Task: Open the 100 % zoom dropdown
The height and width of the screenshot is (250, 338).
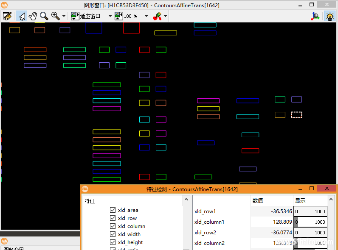Action: tap(146, 16)
